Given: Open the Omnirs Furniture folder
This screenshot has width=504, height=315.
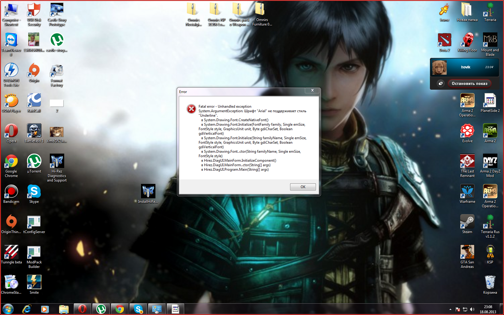Looking at the screenshot, I should coord(262,14).
